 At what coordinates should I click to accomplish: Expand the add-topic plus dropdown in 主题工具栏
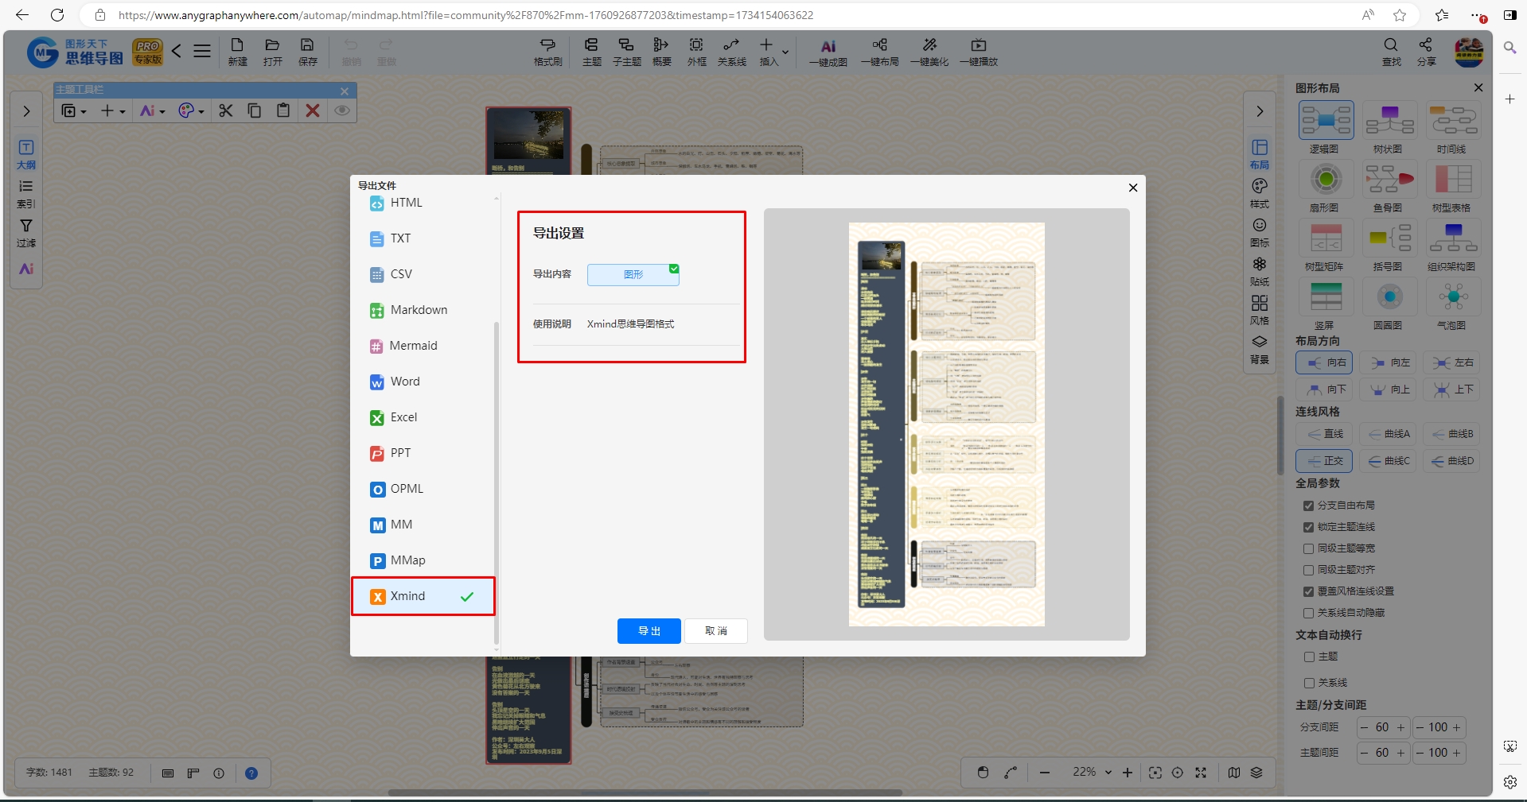pyautogui.click(x=123, y=111)
